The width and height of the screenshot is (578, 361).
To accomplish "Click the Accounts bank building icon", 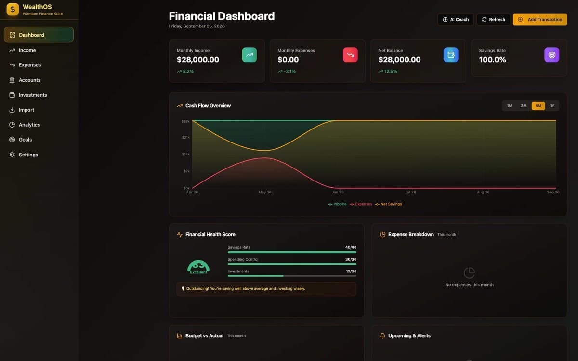I will pos(13,80).
